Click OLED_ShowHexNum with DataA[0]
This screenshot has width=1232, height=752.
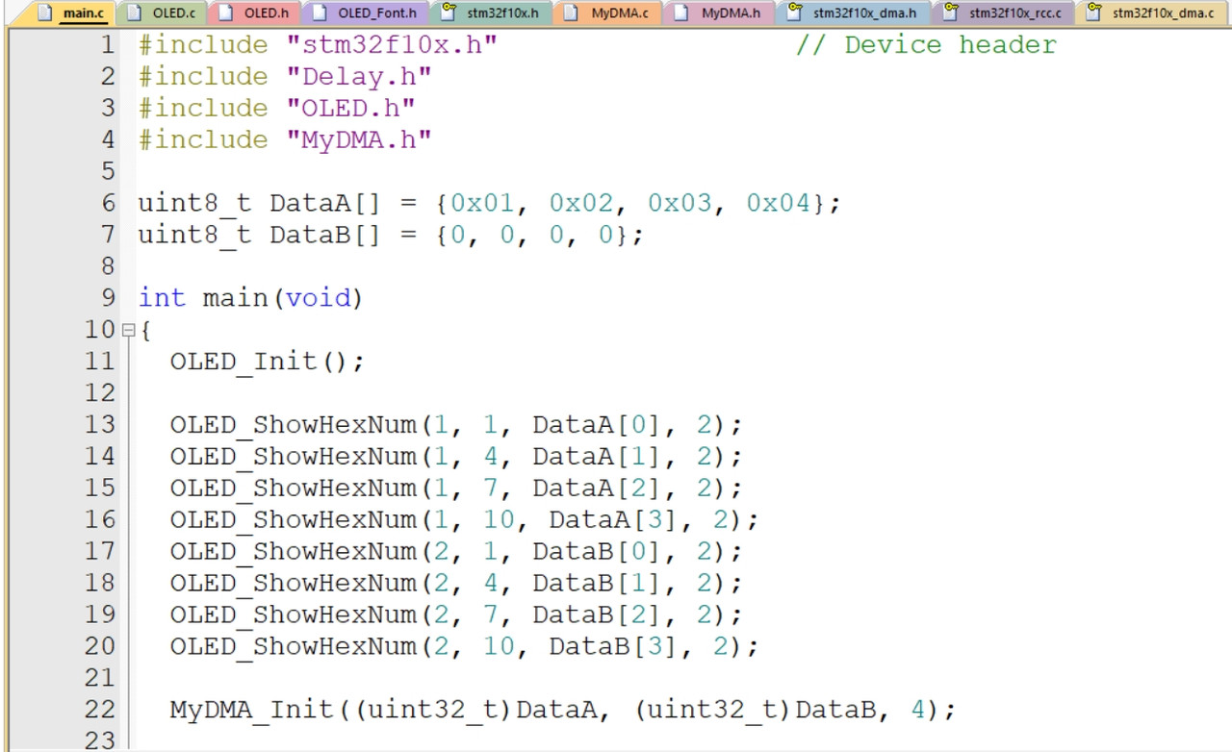click(x=456, y=425)
